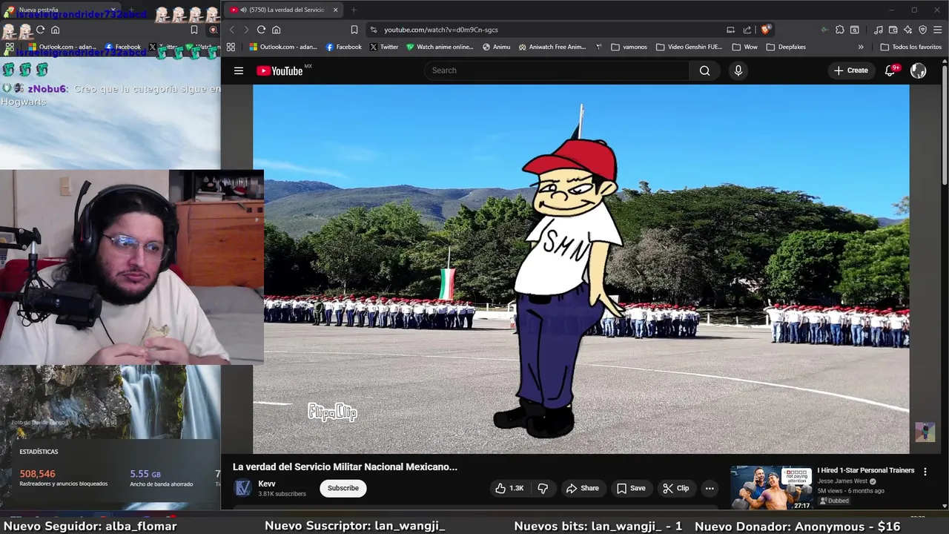Open the Brave Shields lion icon in address bar
Screen dimensions: 949x534
pos(765,30)
